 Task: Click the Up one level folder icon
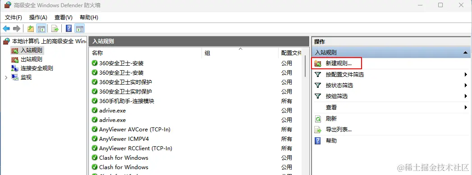pos(30,28)
